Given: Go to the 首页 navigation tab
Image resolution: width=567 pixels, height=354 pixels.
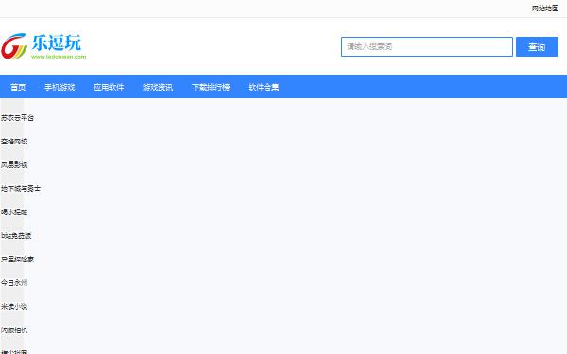Looking at the screenshot, I should click(18, 87).
